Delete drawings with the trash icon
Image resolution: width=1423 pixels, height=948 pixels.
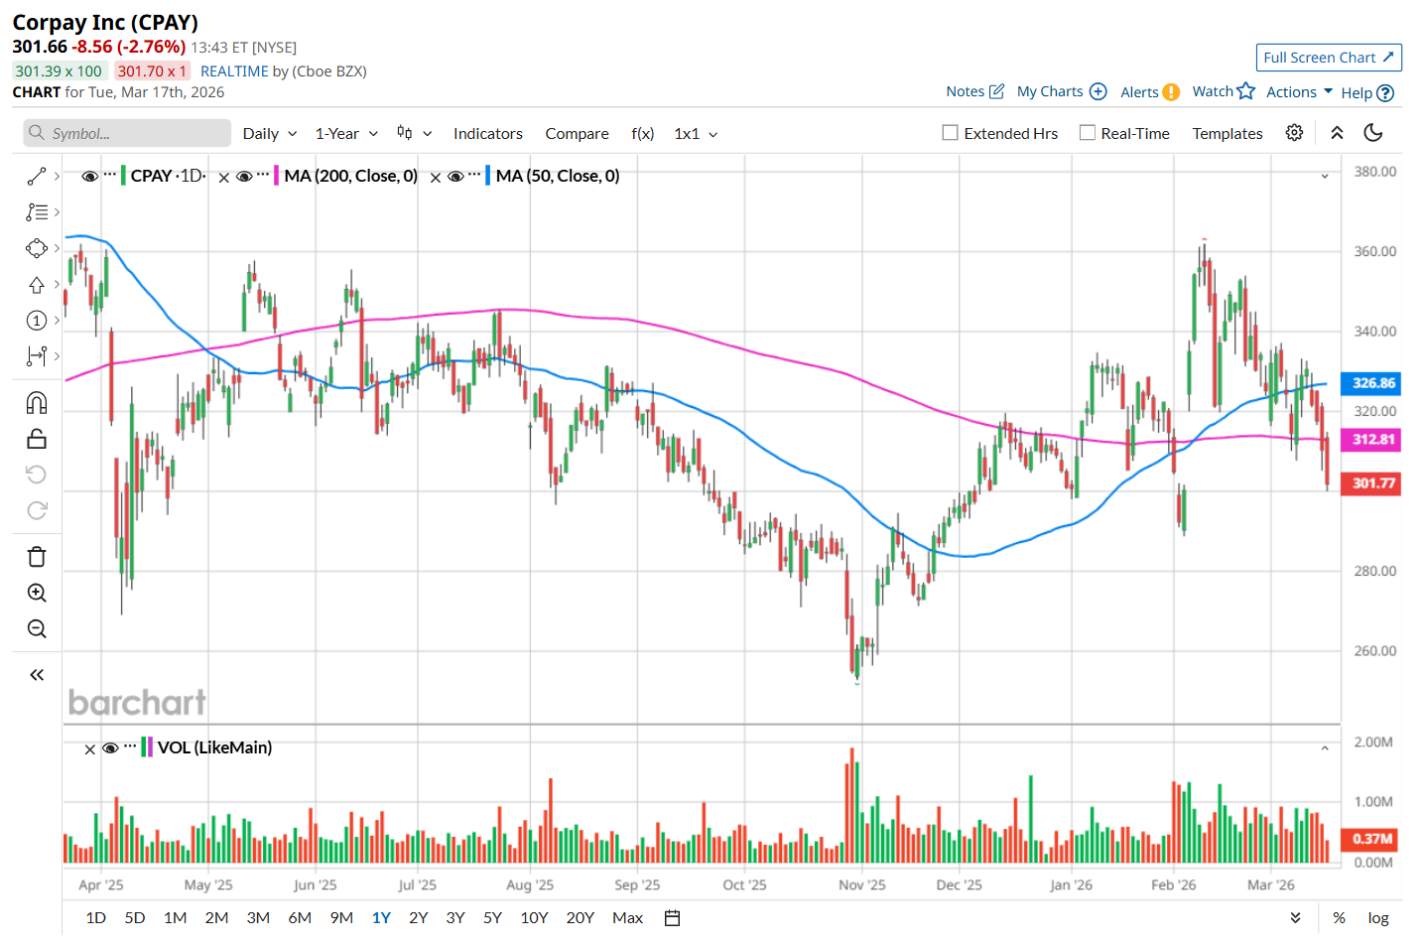37,557
